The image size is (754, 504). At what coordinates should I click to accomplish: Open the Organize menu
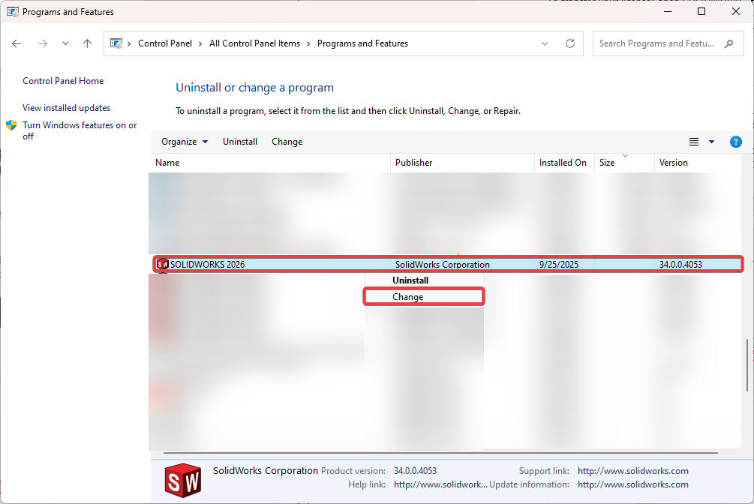pyautogui.click(x=185, y=142)
